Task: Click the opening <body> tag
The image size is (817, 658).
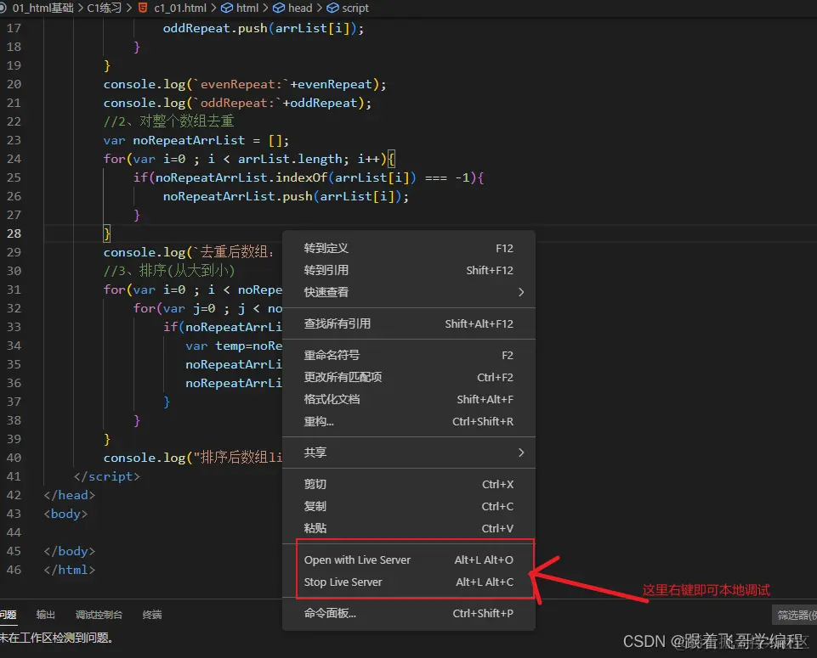Action: pos(65,514)
